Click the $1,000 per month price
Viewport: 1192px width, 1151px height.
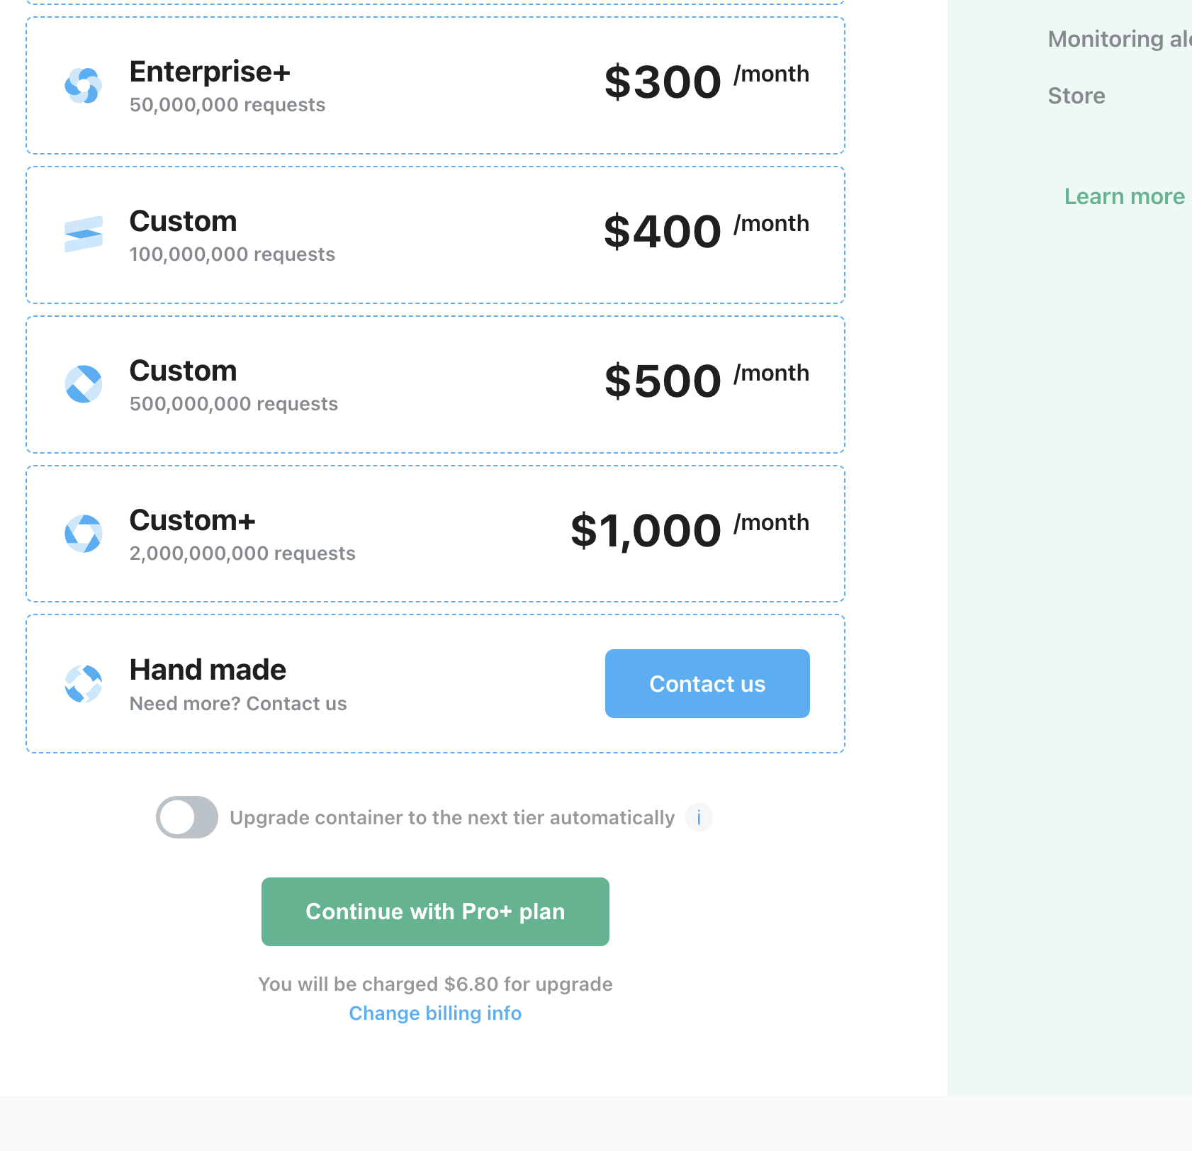[690, 529]
